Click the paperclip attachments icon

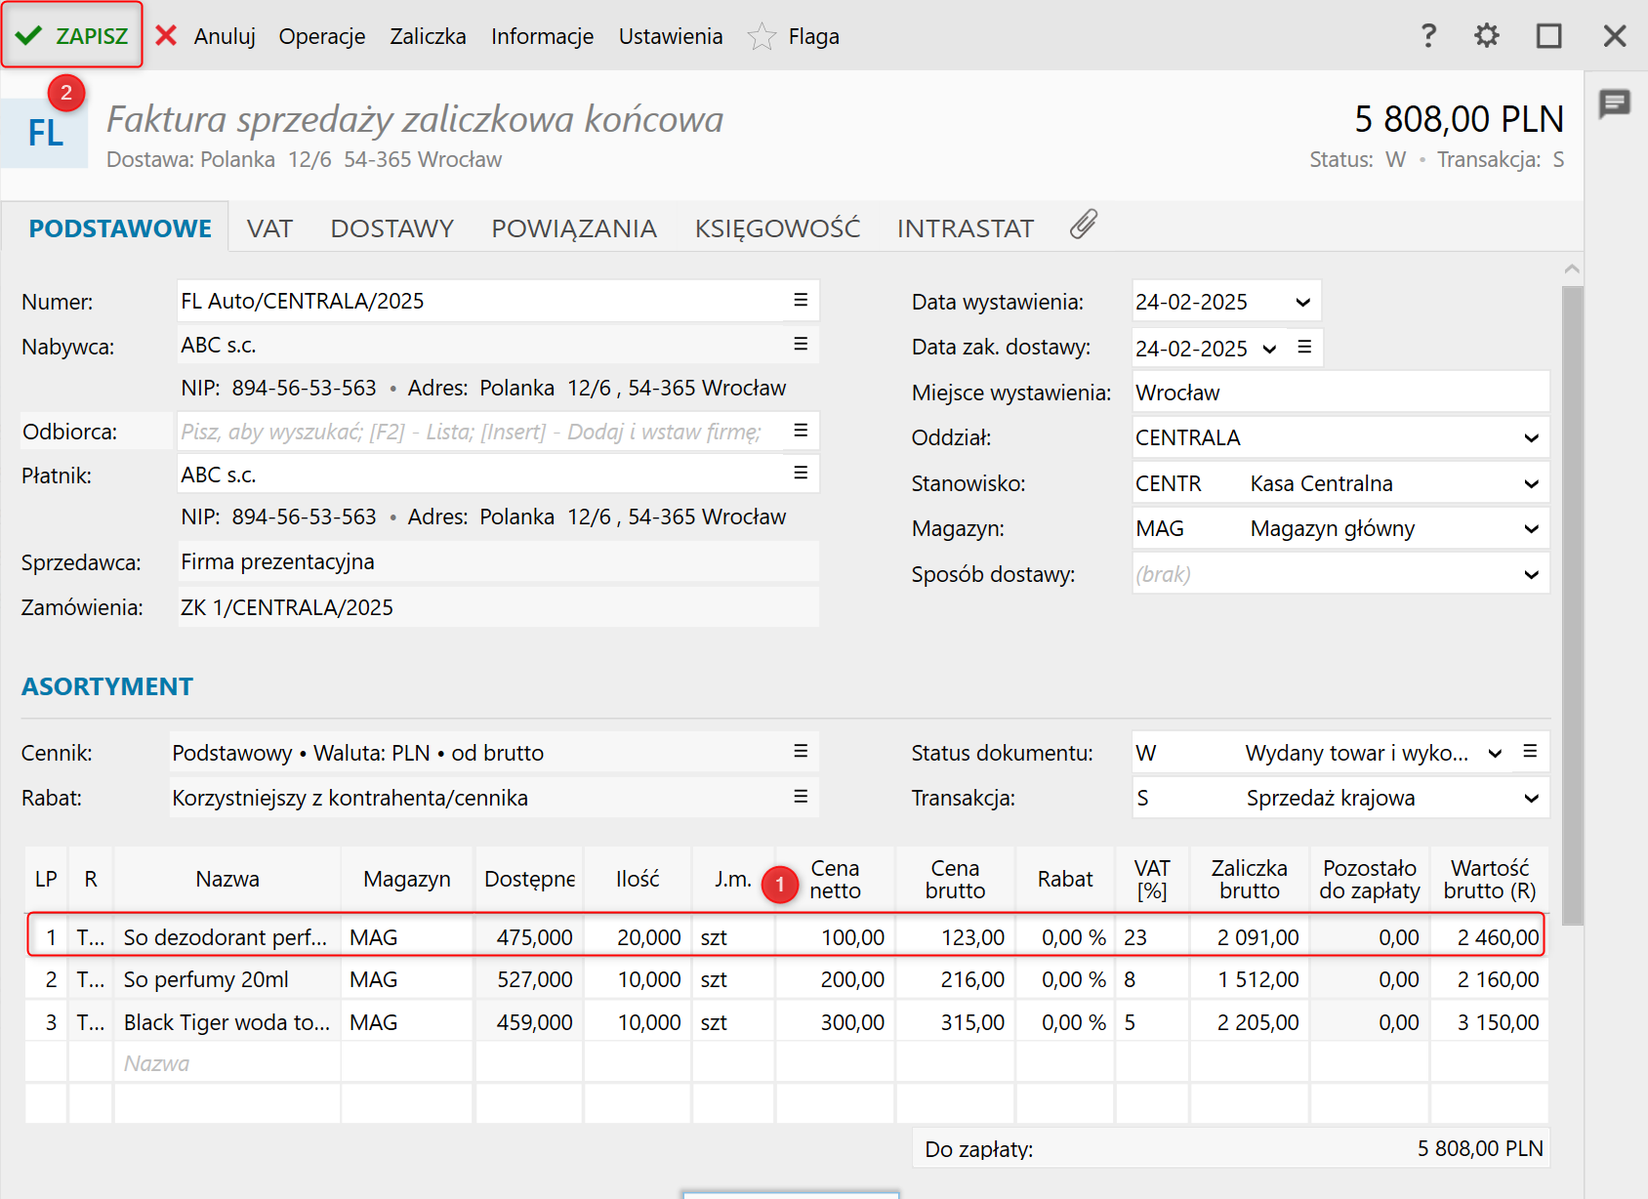pos(1083,226)
